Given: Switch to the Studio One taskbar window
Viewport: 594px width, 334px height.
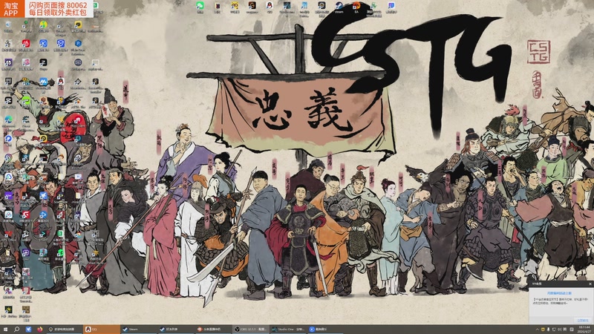Looking at the screenshot, I should 288,330.
